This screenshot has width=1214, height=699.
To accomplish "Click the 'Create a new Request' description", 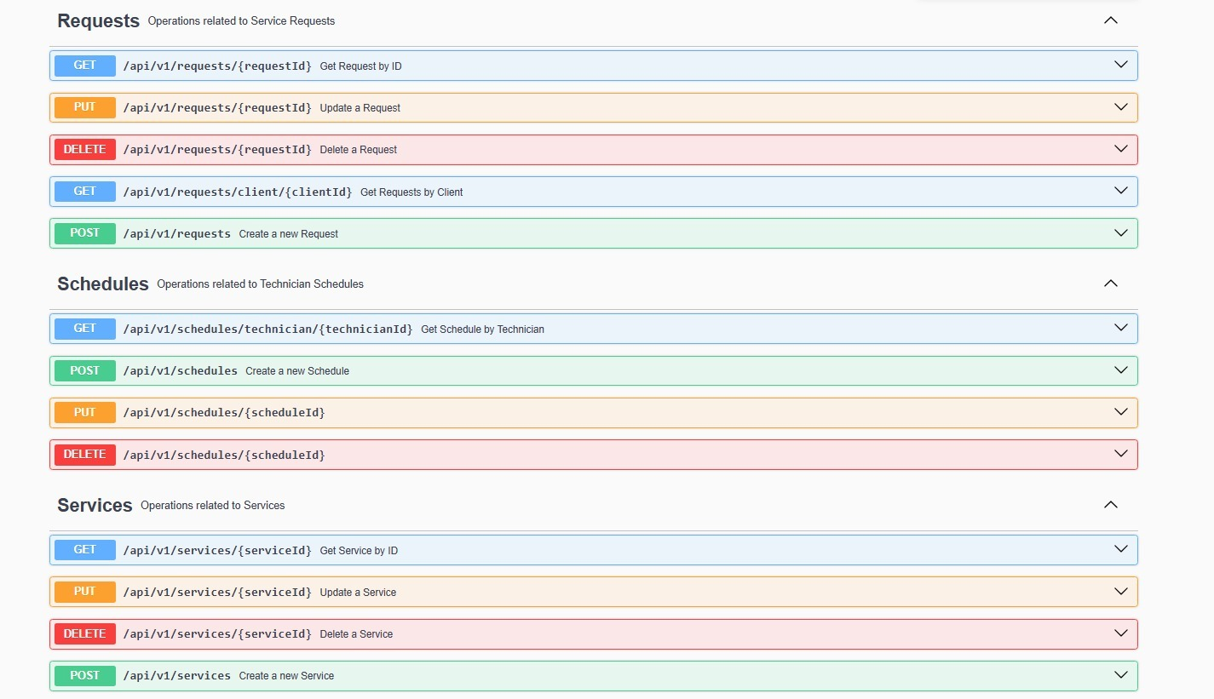I will pyautogui.click(x=289, y=234).
